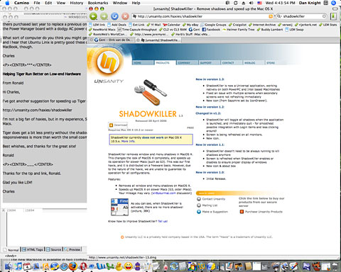Open the Window menu

(x=120, y=3)
